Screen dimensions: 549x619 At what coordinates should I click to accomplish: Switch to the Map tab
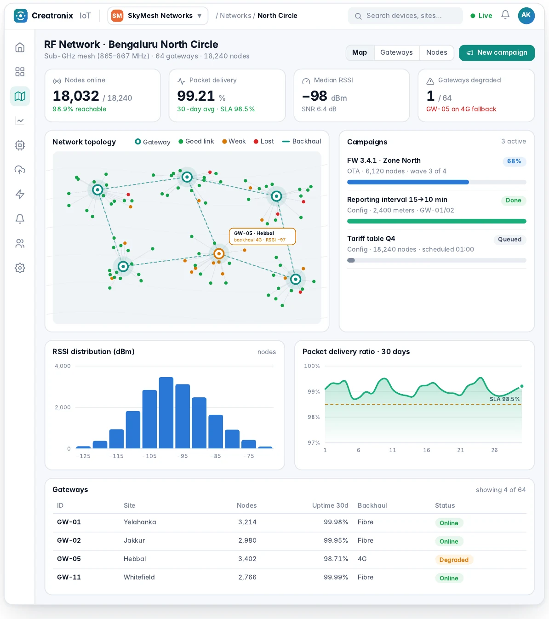360,52
